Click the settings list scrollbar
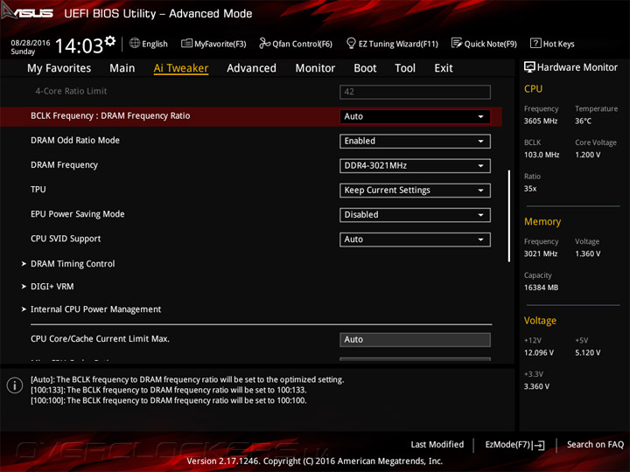The image size is (630, 472). pyautogui.click(x=509, y=216)
